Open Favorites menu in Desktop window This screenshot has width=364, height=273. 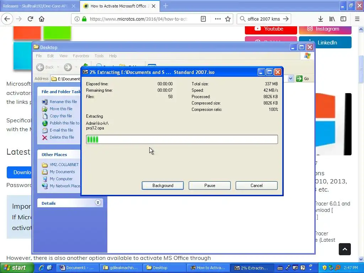[81, 56]
